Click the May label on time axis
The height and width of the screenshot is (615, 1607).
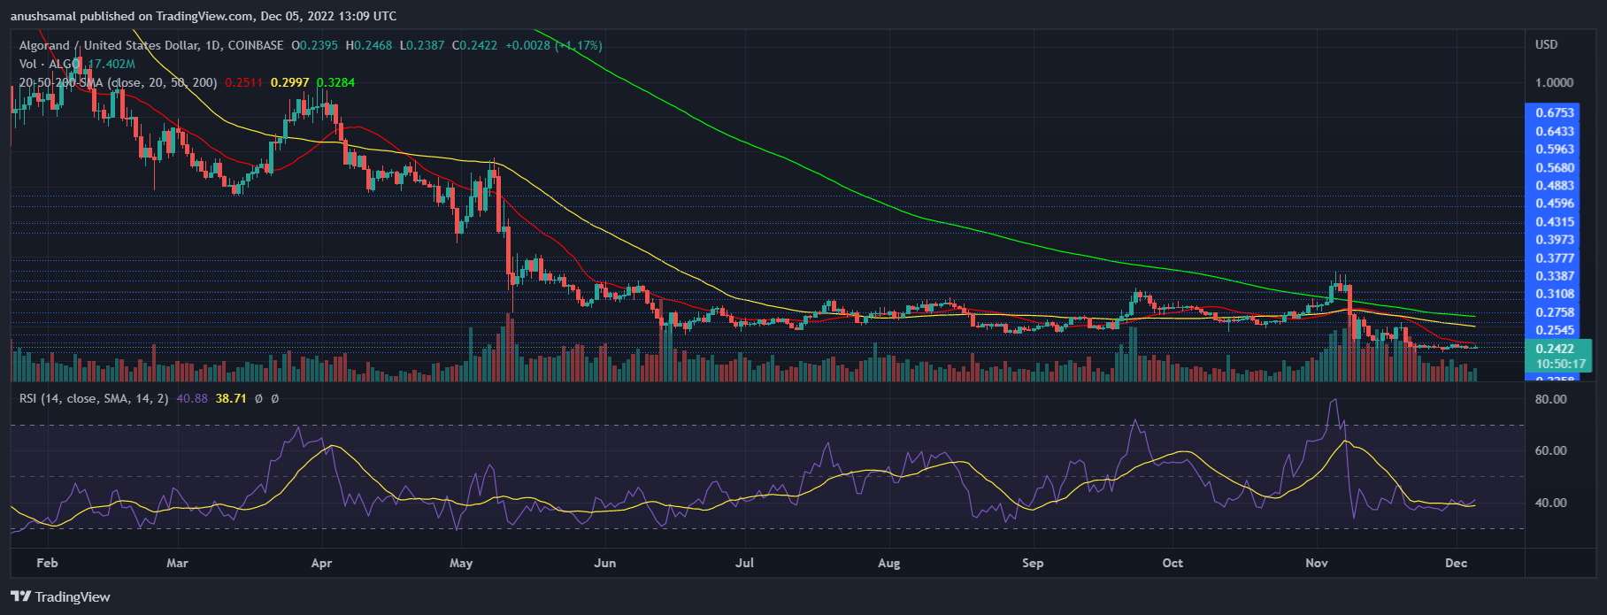point(461,563)
